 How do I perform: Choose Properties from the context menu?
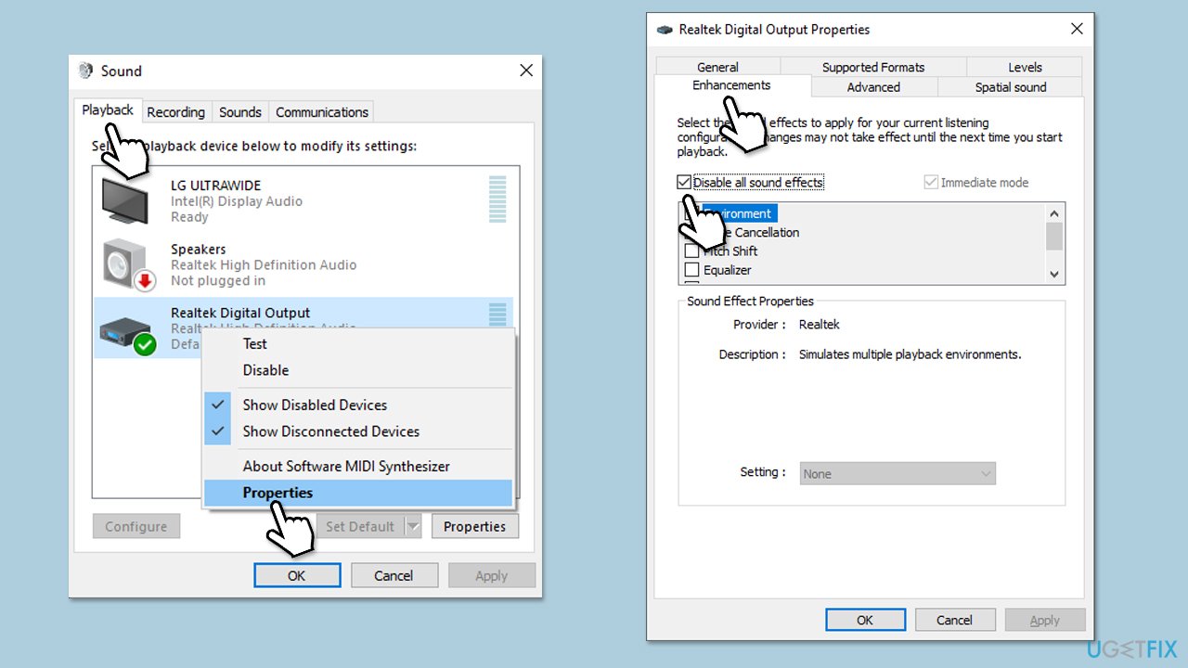tap(358, 493)
